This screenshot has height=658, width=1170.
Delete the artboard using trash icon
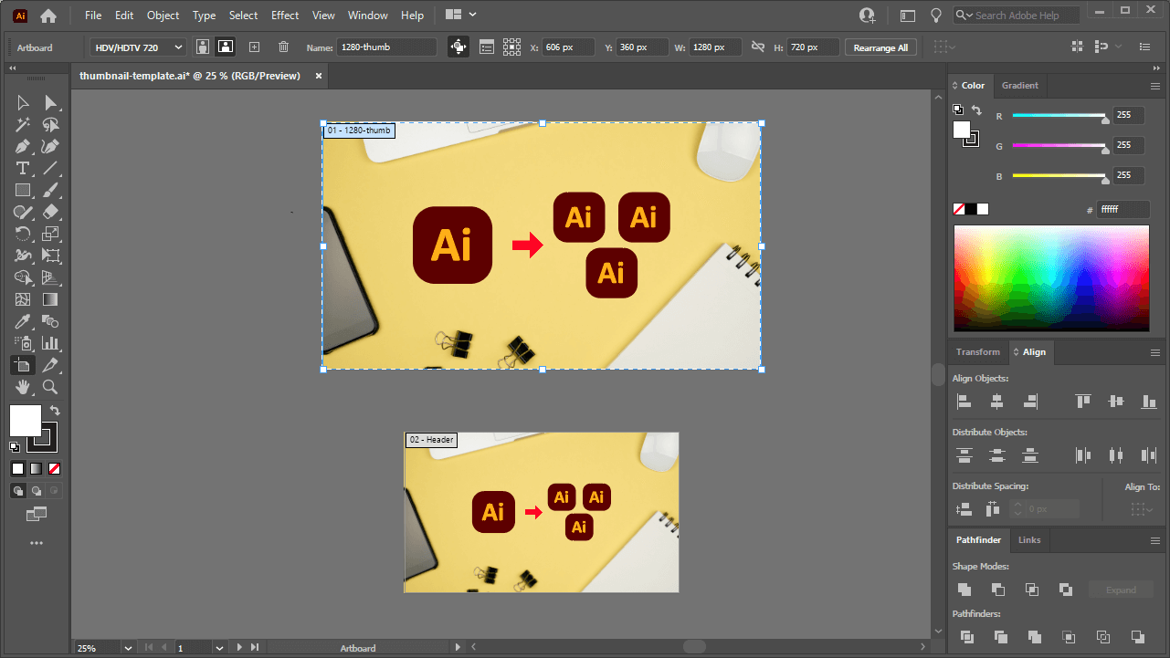283,47
